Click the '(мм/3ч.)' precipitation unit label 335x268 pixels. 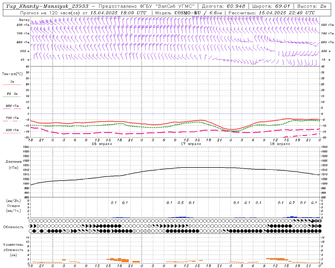click(x=14, y=201)
